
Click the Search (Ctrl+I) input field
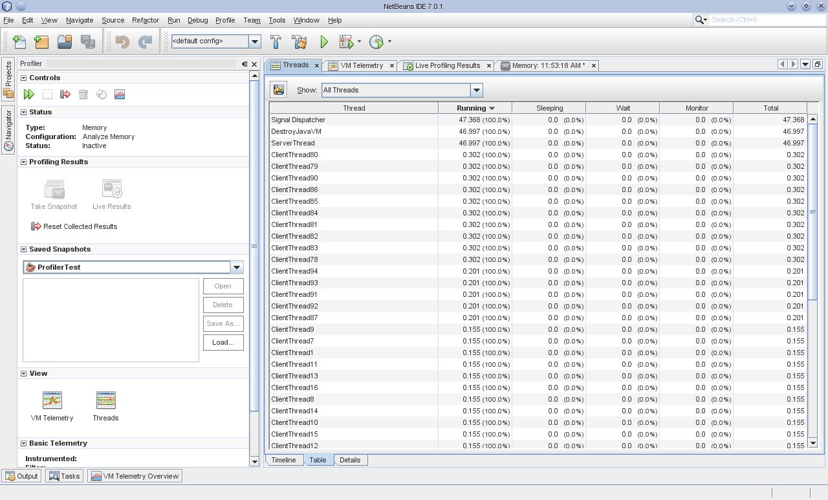pyautogui.click(x=766, y=20)
